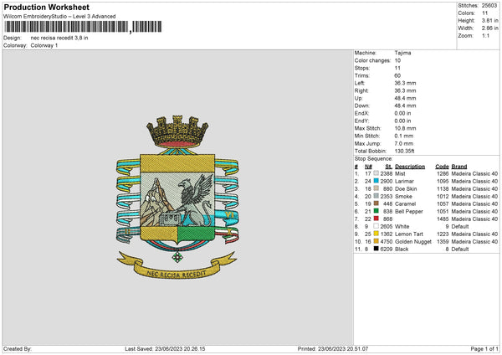
Task: Click the 'Doe Skin' description text
Action: coord(406,188)
